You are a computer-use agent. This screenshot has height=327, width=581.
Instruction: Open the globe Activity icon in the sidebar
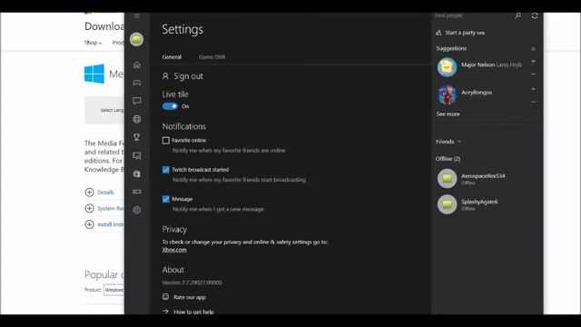(137, 119)
